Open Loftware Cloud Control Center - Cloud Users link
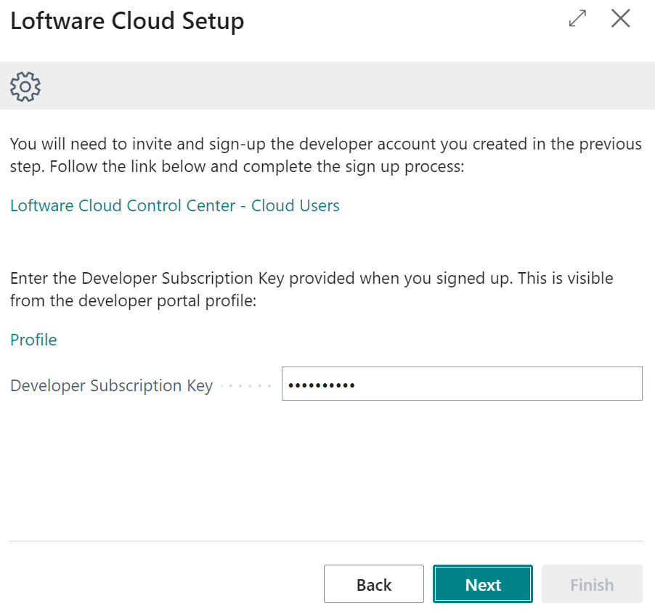Screen dimensions: 655x614 (x=174, y=205)
